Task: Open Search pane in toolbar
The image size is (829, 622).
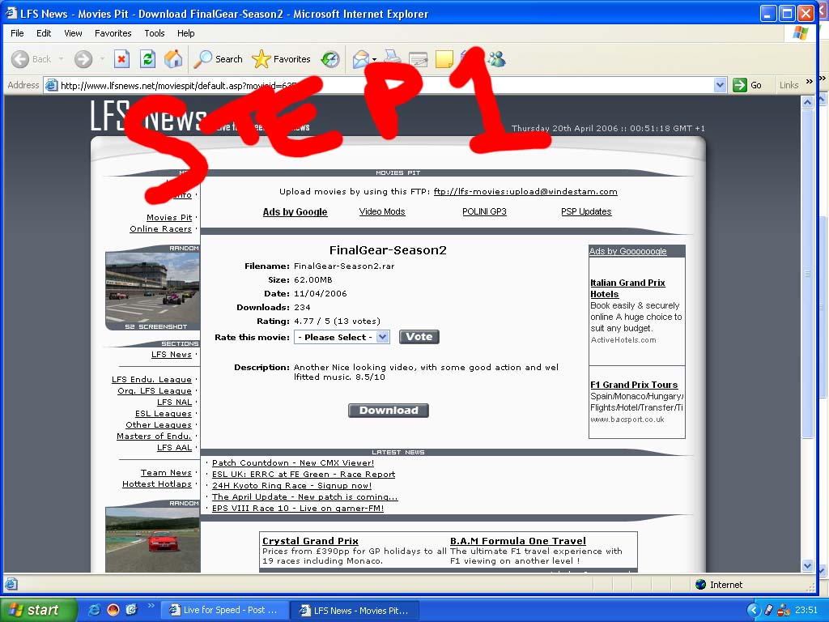Action: click(x=218, y=59)
